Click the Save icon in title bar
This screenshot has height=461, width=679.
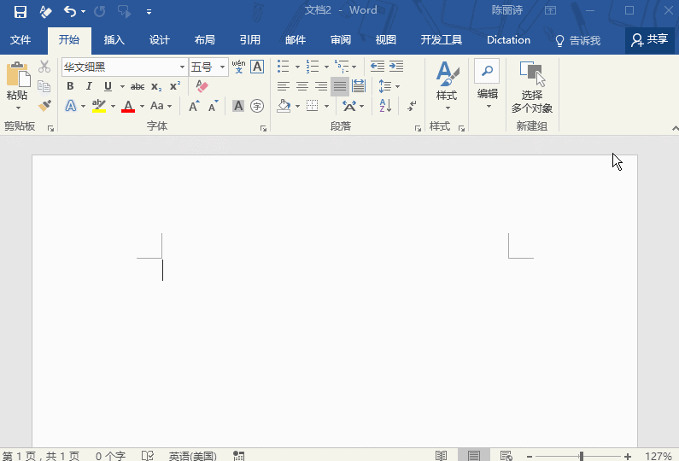click(x=20, y=11)
